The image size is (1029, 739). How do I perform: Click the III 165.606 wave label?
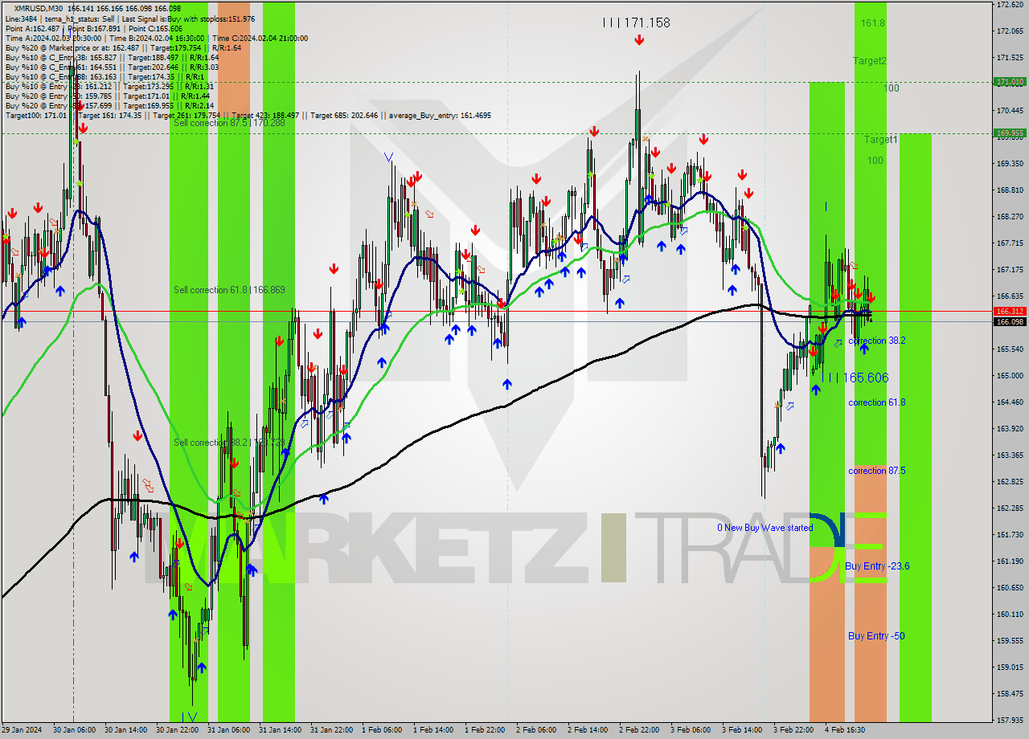[858, 378]
